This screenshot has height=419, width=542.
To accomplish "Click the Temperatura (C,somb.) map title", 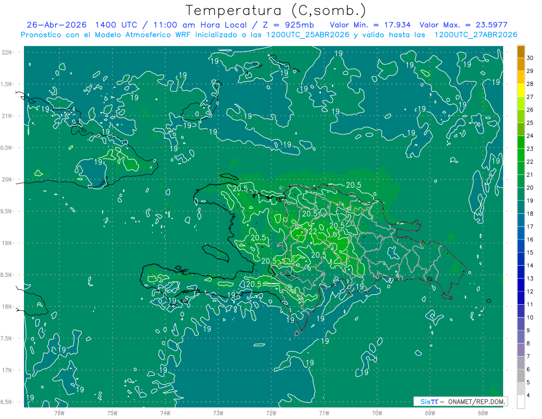I will point(276,10).
